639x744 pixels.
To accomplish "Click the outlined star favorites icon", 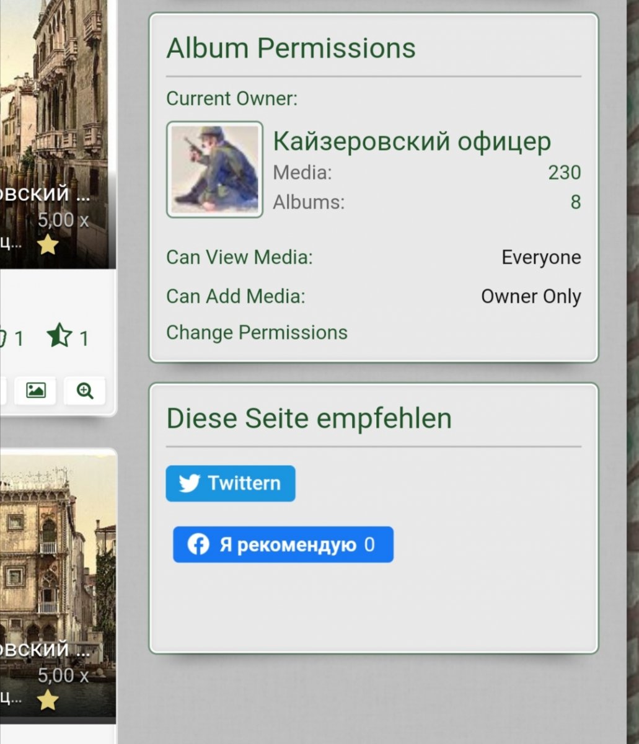I will point(60,337).
